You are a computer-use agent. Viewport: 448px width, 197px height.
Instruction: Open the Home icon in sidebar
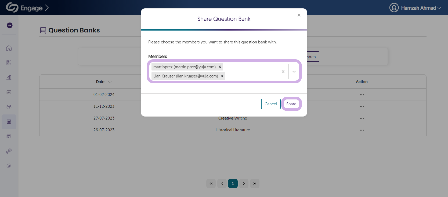9,48
